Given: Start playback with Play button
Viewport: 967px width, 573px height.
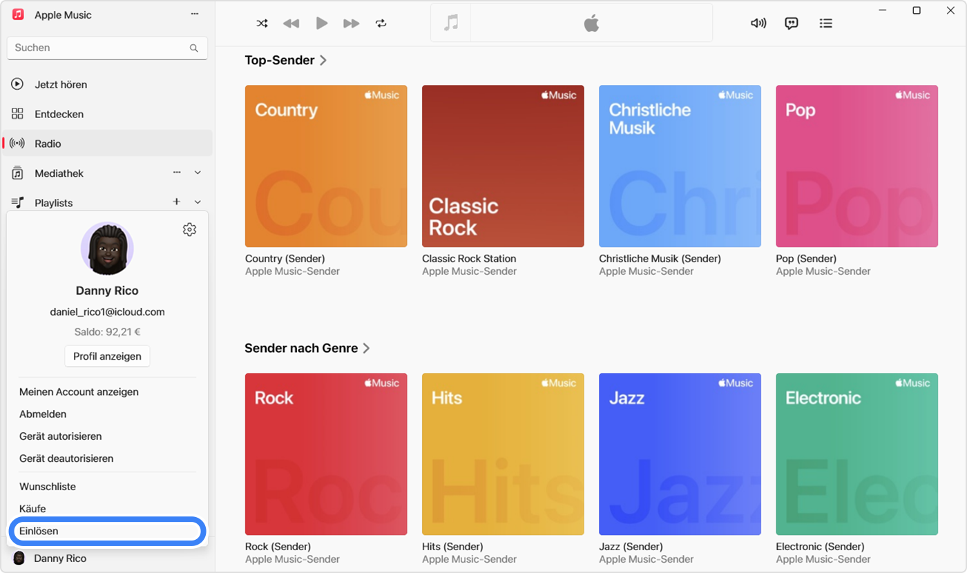Looking at the screenshot, I should click(322, 23).
